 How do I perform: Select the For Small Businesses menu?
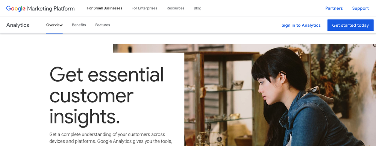click(x=105, y=8)
